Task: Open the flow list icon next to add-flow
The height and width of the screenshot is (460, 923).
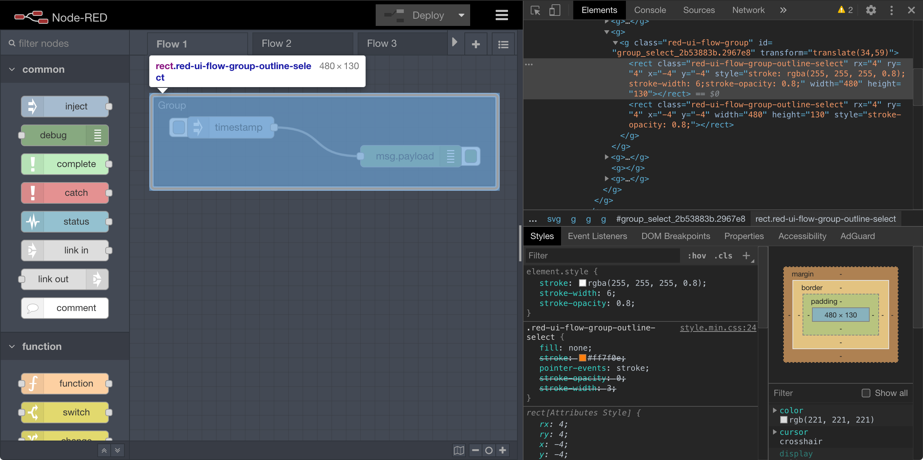Action: click(x=503, y=43)
